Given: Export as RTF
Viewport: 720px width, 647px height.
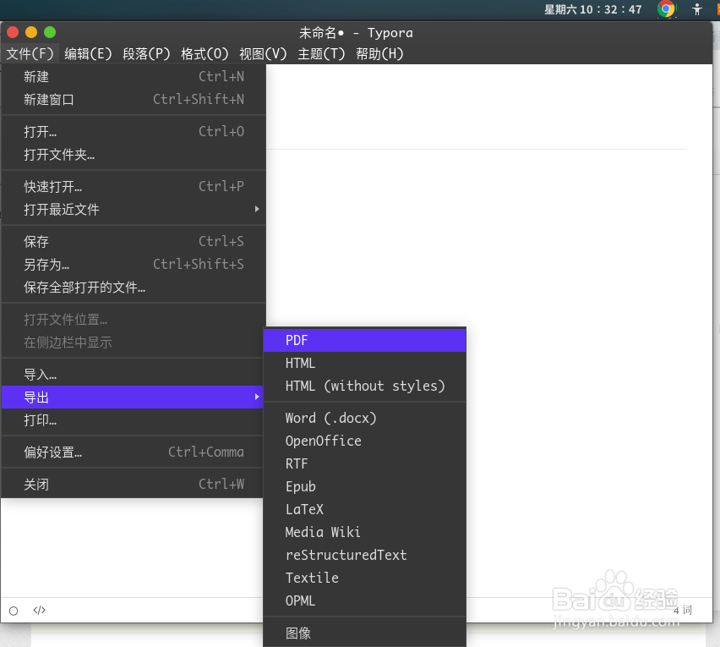Looking at the screenshot, I should [x=364, y=463].
